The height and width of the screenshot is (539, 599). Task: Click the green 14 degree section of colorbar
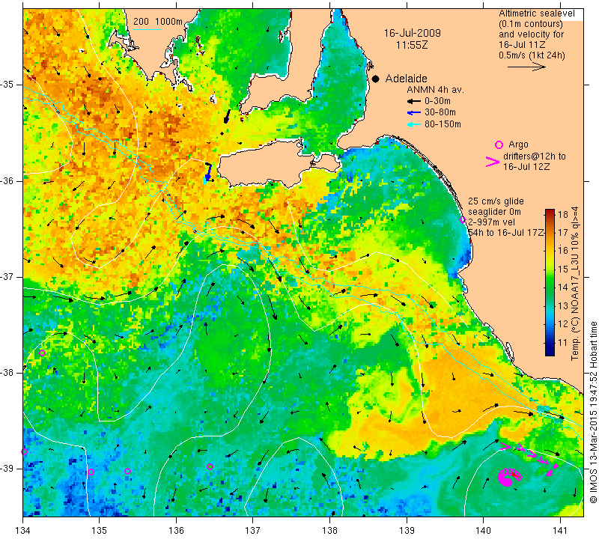tap(550, 287)
